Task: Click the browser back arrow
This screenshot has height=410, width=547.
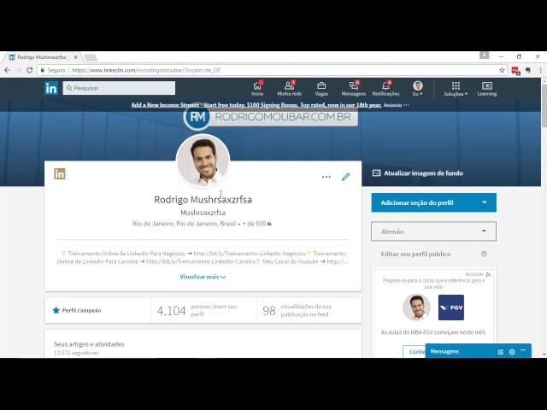Action: point(7,70)
